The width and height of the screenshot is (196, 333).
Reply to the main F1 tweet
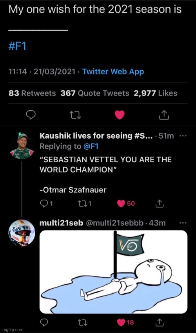(31, 115)
